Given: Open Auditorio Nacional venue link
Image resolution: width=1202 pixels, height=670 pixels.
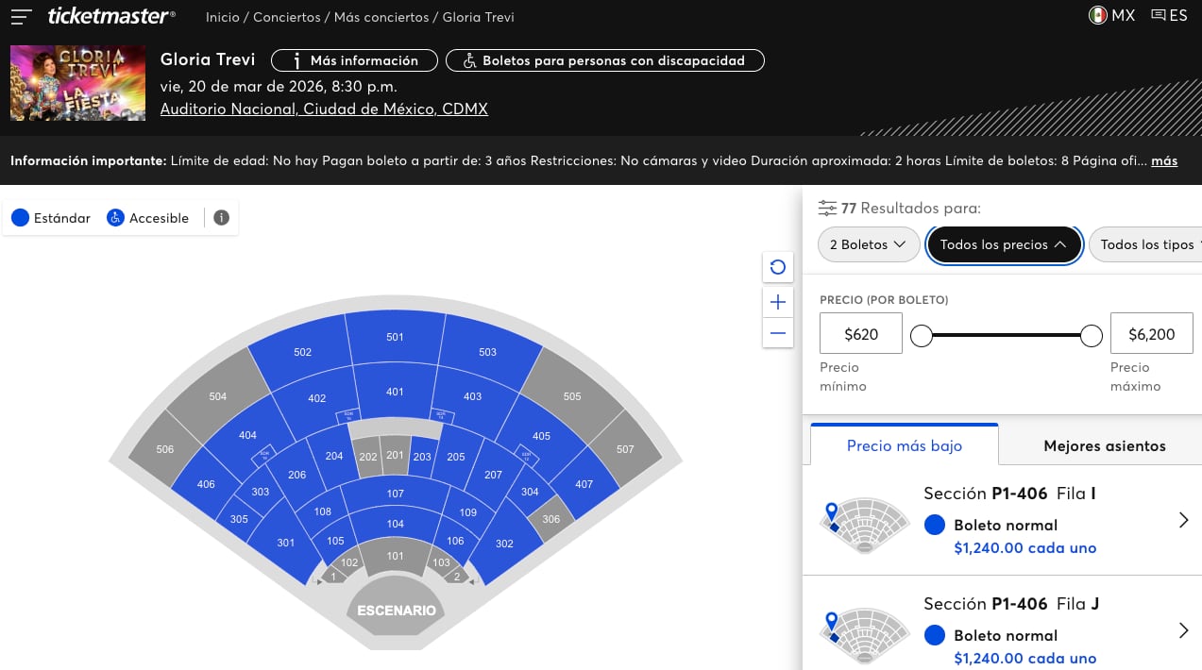Looking at the screenshot, I should point(323,108).
